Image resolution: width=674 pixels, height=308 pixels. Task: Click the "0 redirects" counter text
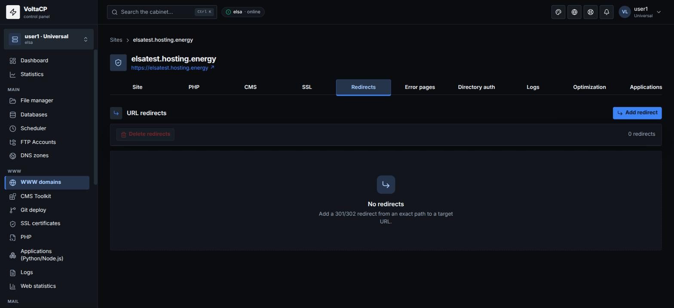click(x=642, y=134)
